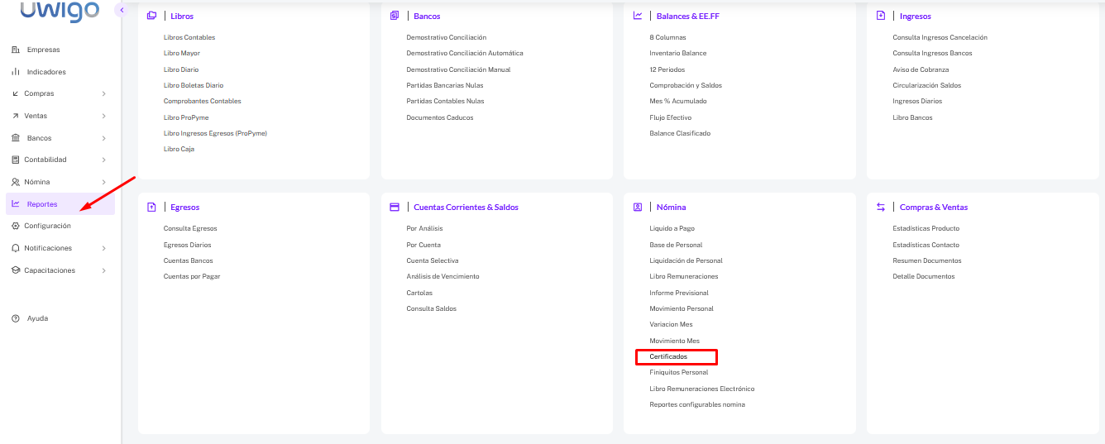Click the Cuentas Corrientes & Saldos card icon
Screen dimensions: 1105x444
pos(395,207)
